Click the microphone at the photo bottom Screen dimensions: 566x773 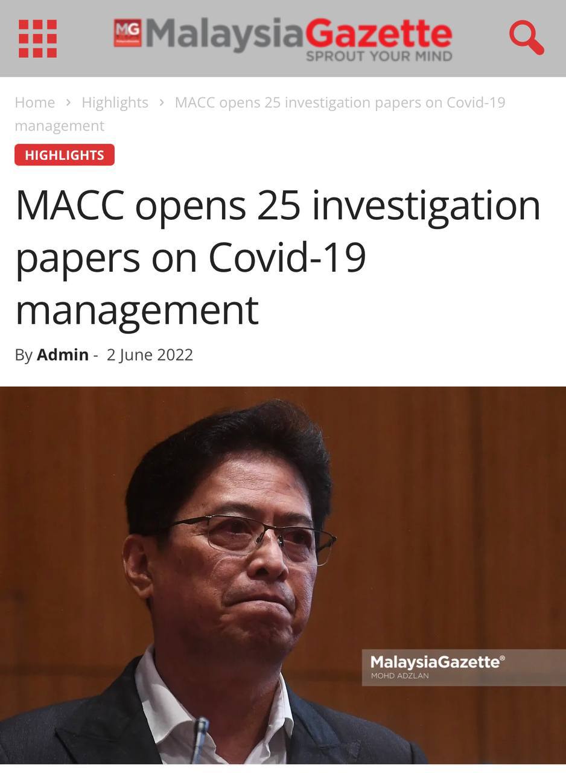tap(200, 740)
